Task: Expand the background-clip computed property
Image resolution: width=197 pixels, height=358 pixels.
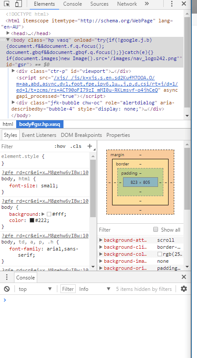Action: pos(101,247)
